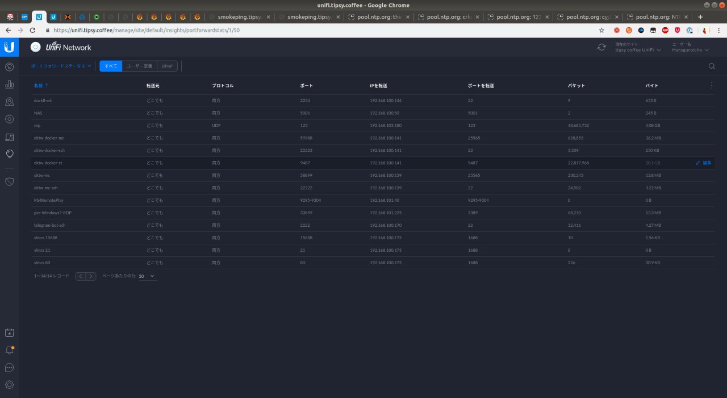Go to next page of records
This screenshot has height=398, width=727.
91,276
